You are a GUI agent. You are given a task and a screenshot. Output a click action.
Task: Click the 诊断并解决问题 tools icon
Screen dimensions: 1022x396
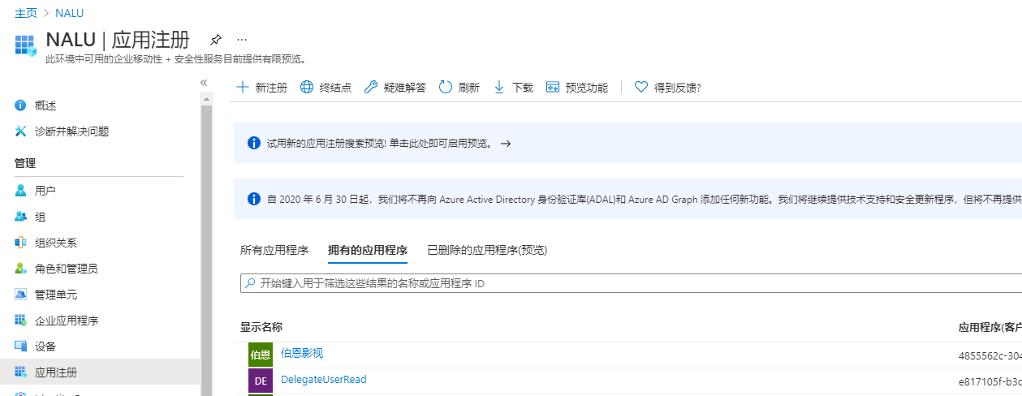tap(21, 131)
